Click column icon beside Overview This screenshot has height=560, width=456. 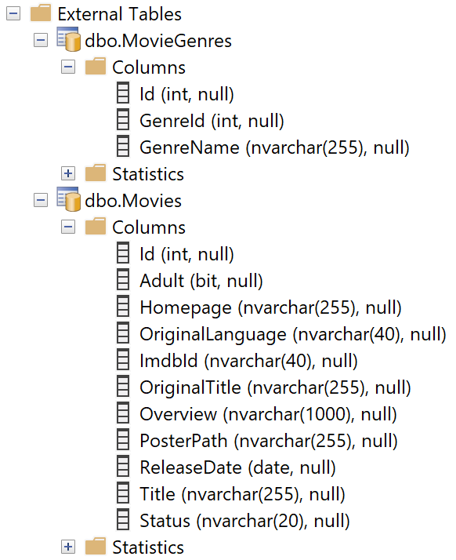pyautogui.click(x=123, y=413)
